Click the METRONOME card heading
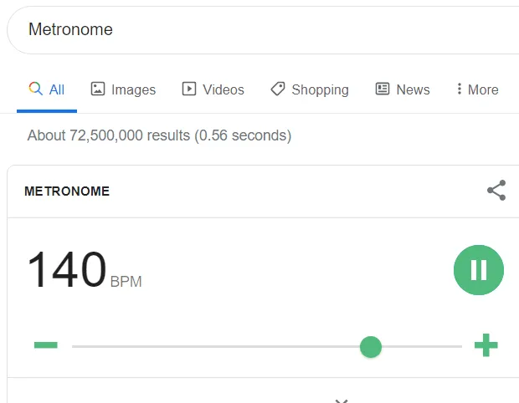The height and width of the screenshot is (403, 519). (x=67, y=191)
